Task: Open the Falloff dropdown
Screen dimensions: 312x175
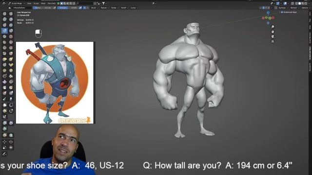Action: [x=124, y=8]
